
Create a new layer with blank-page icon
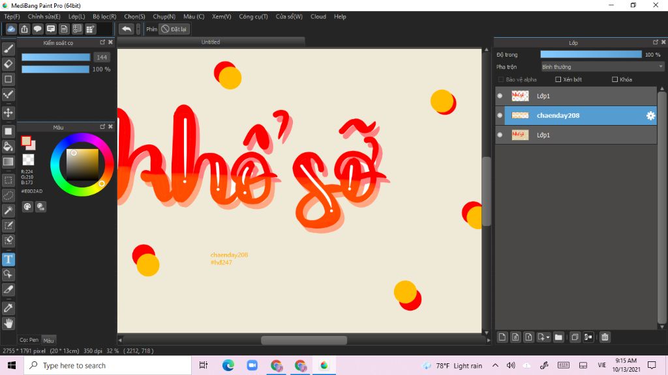click(x=502, y=337)
